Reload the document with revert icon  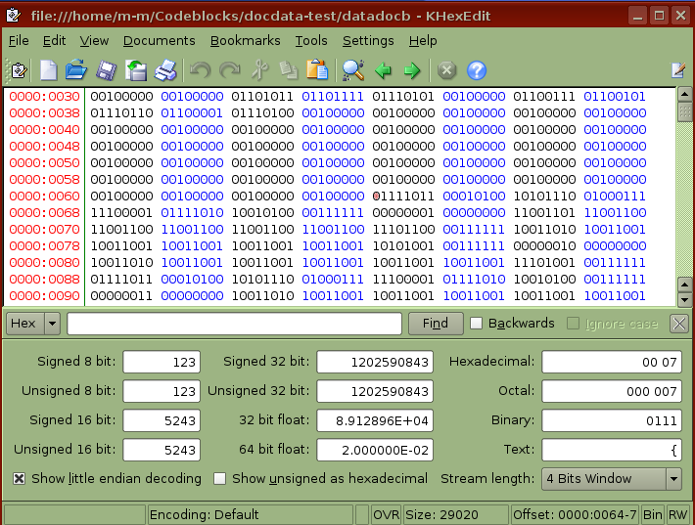(136, 70)
